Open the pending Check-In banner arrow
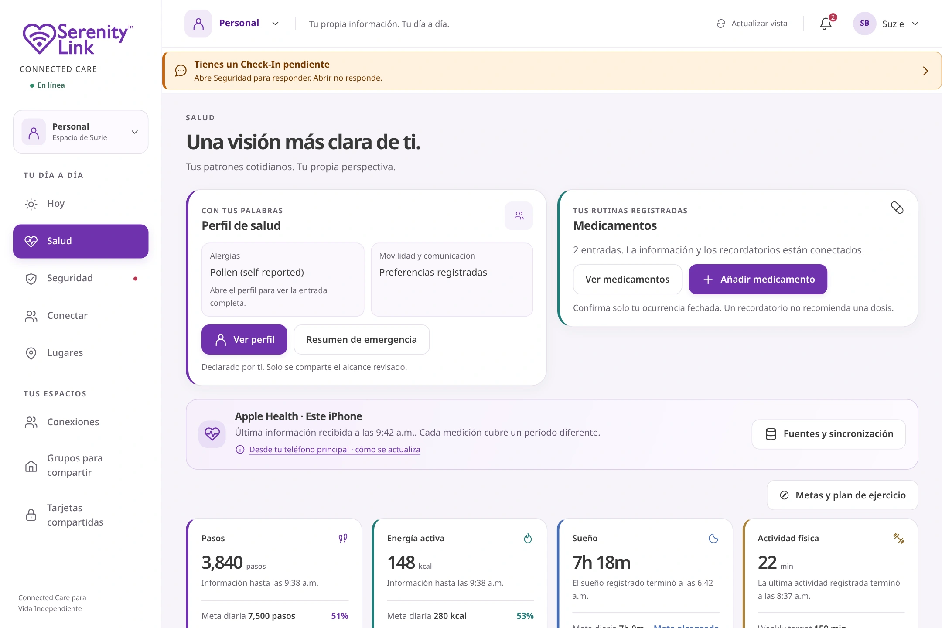The height and width of the screenshot is (628, 942). tap(925, 71)
